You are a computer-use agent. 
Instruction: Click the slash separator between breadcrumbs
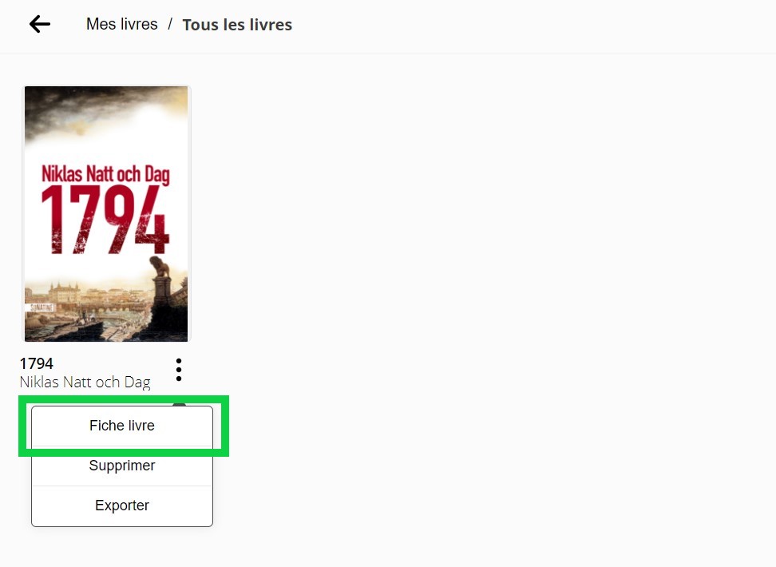[x=170, y=24]
